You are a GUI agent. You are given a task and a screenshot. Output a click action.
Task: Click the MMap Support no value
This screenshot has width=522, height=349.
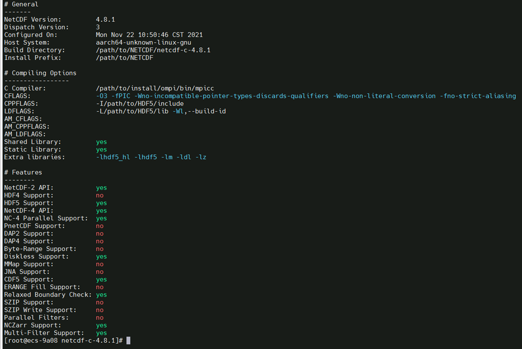coord(100,264)
